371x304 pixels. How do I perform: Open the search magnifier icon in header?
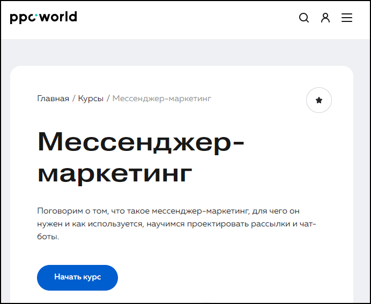point(304,18)
